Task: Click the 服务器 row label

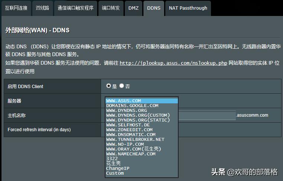Action: 14,101
